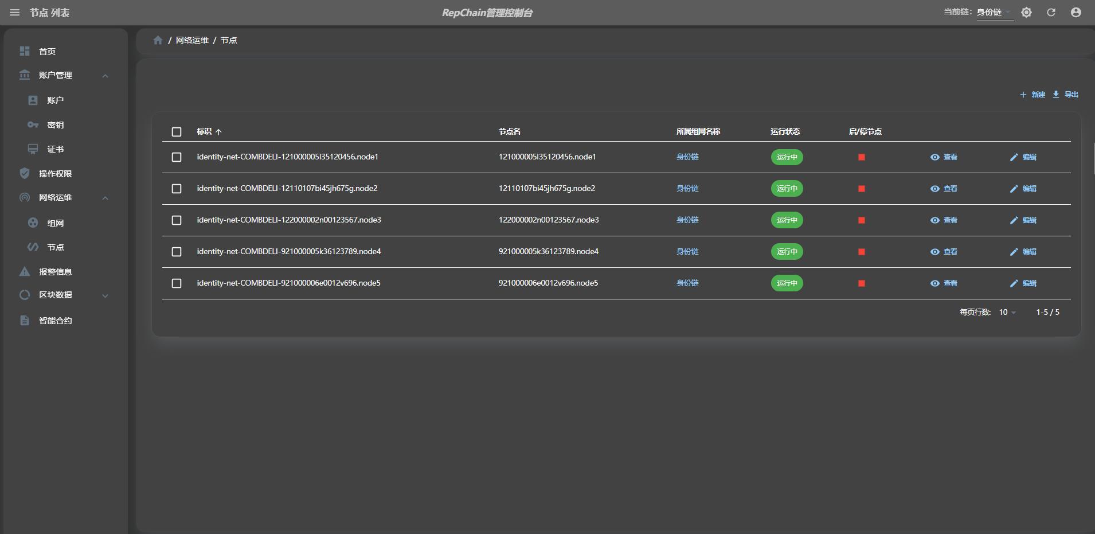Screen dimensions: 1095x534
Task: Click the 节点 link icon in sidebar
Action: pyautogui.click(x=33, y=247)
